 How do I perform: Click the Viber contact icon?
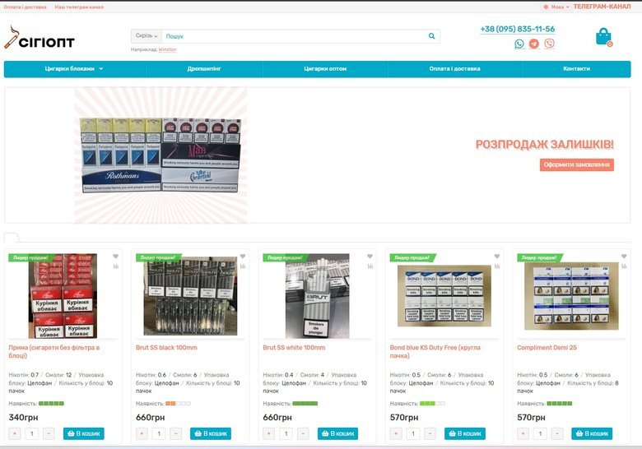click(549, 44)
